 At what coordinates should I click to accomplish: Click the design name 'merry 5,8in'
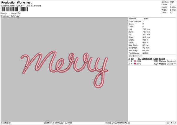[x=16, y=13]
